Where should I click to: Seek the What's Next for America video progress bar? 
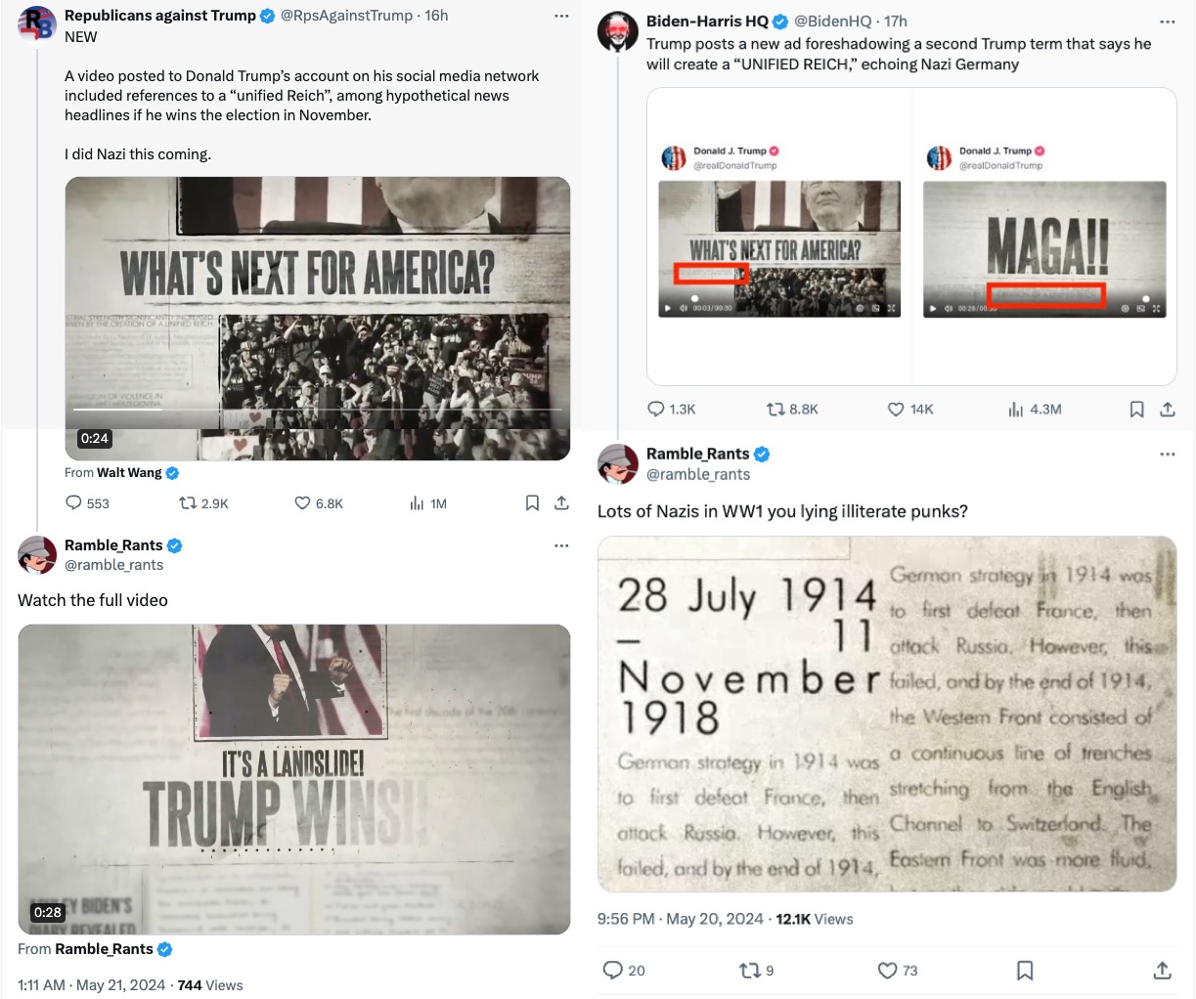tap(318, 410)
